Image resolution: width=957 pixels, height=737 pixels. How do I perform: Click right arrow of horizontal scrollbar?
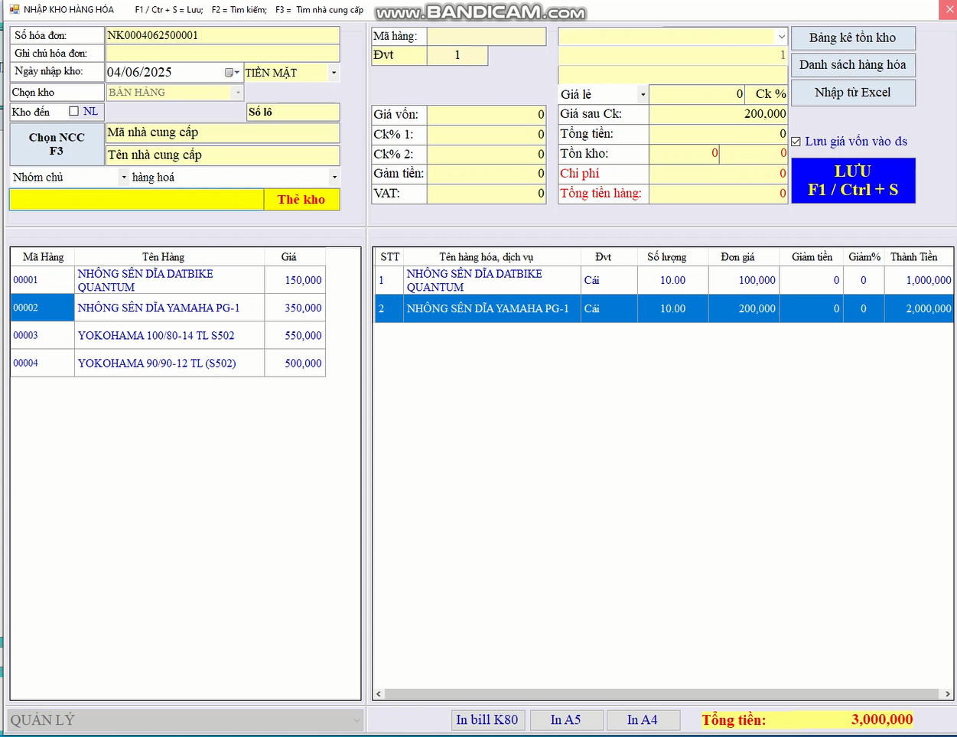947,694
